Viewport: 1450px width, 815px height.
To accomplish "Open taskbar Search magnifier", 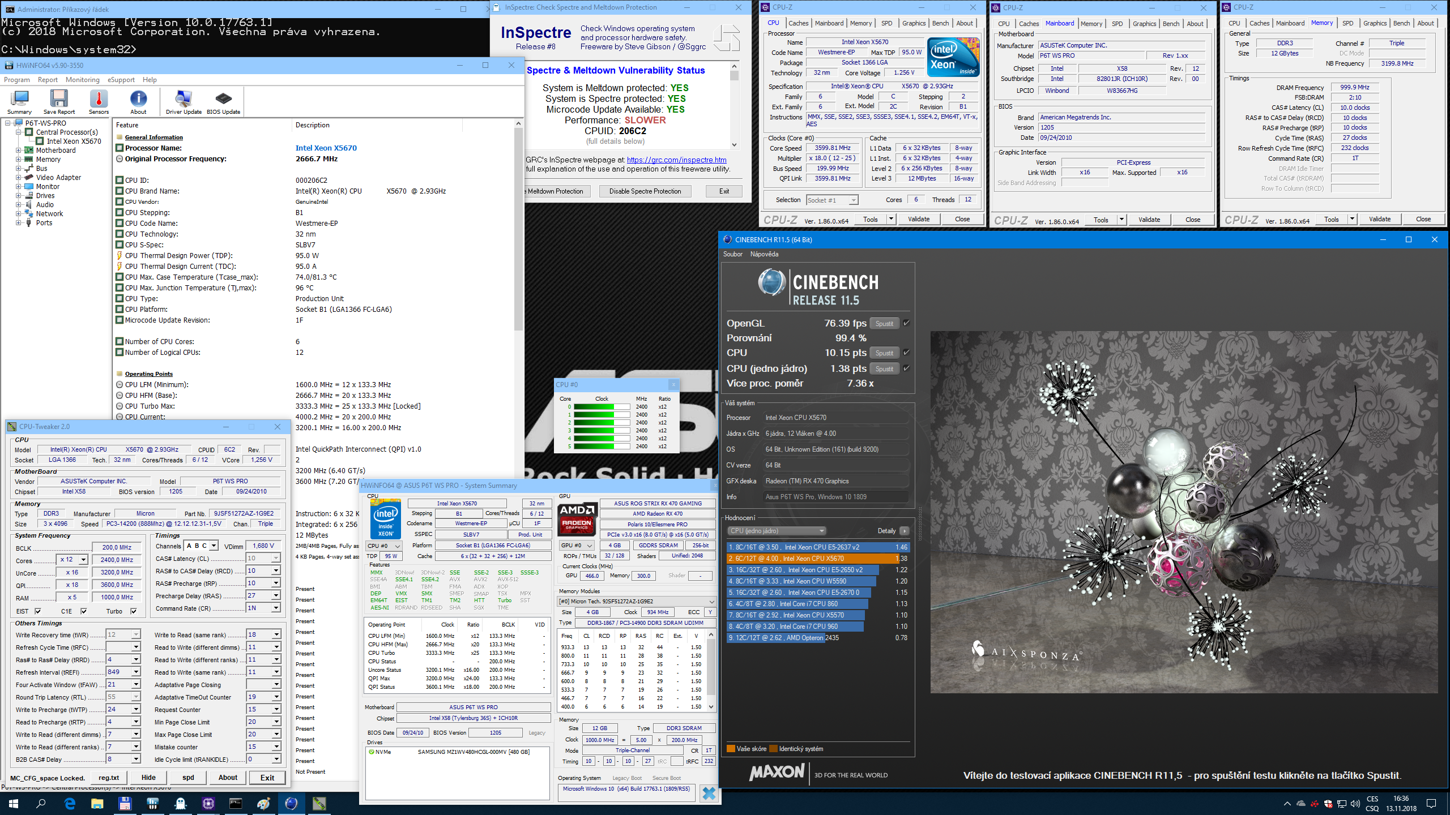I will [x=41, y=804].
